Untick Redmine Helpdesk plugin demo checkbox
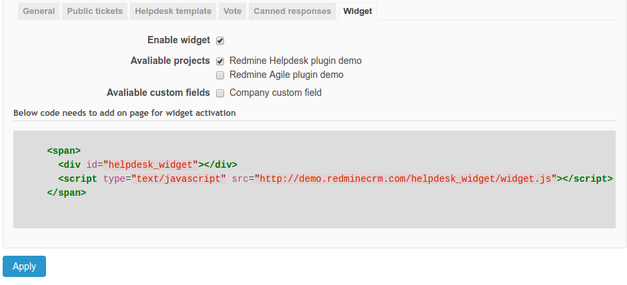Image resolution: width=627 pixels, height=285 pixels. pos(220,61)
